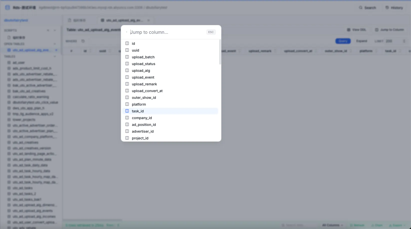The height and width of the screenshot is (229, 411).
Task: Open the All Columns dropdown
Action: pyautogui.click(x=332, y=225)
